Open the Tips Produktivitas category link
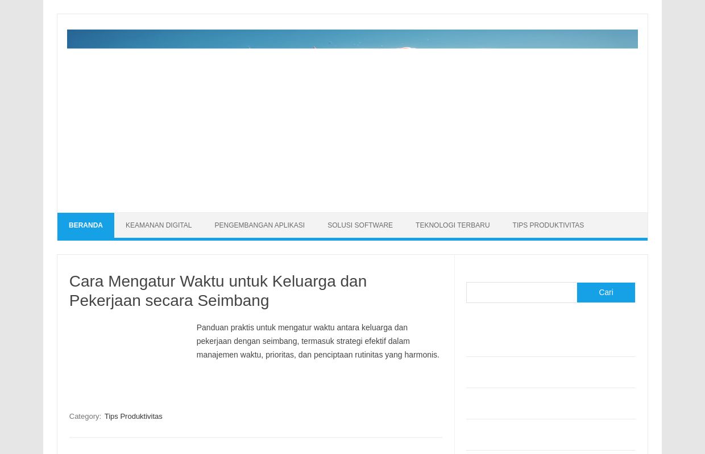This screenshot has width=705, height=454. [x=133, y=417]
